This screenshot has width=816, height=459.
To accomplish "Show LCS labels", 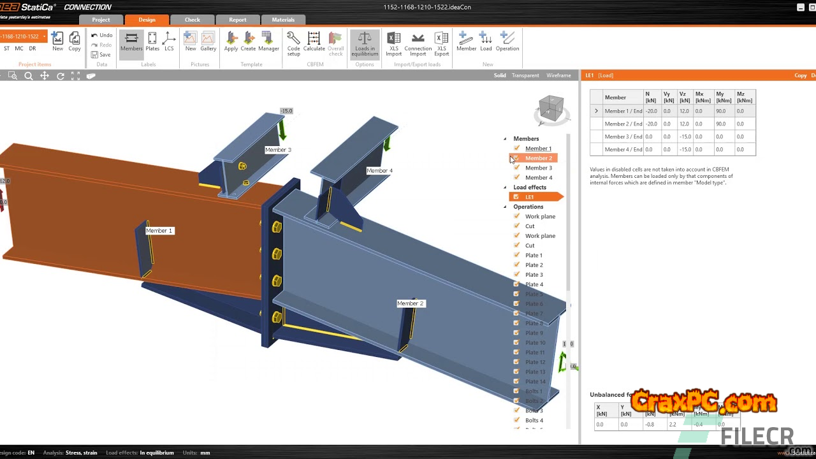I will pos(169,42).
